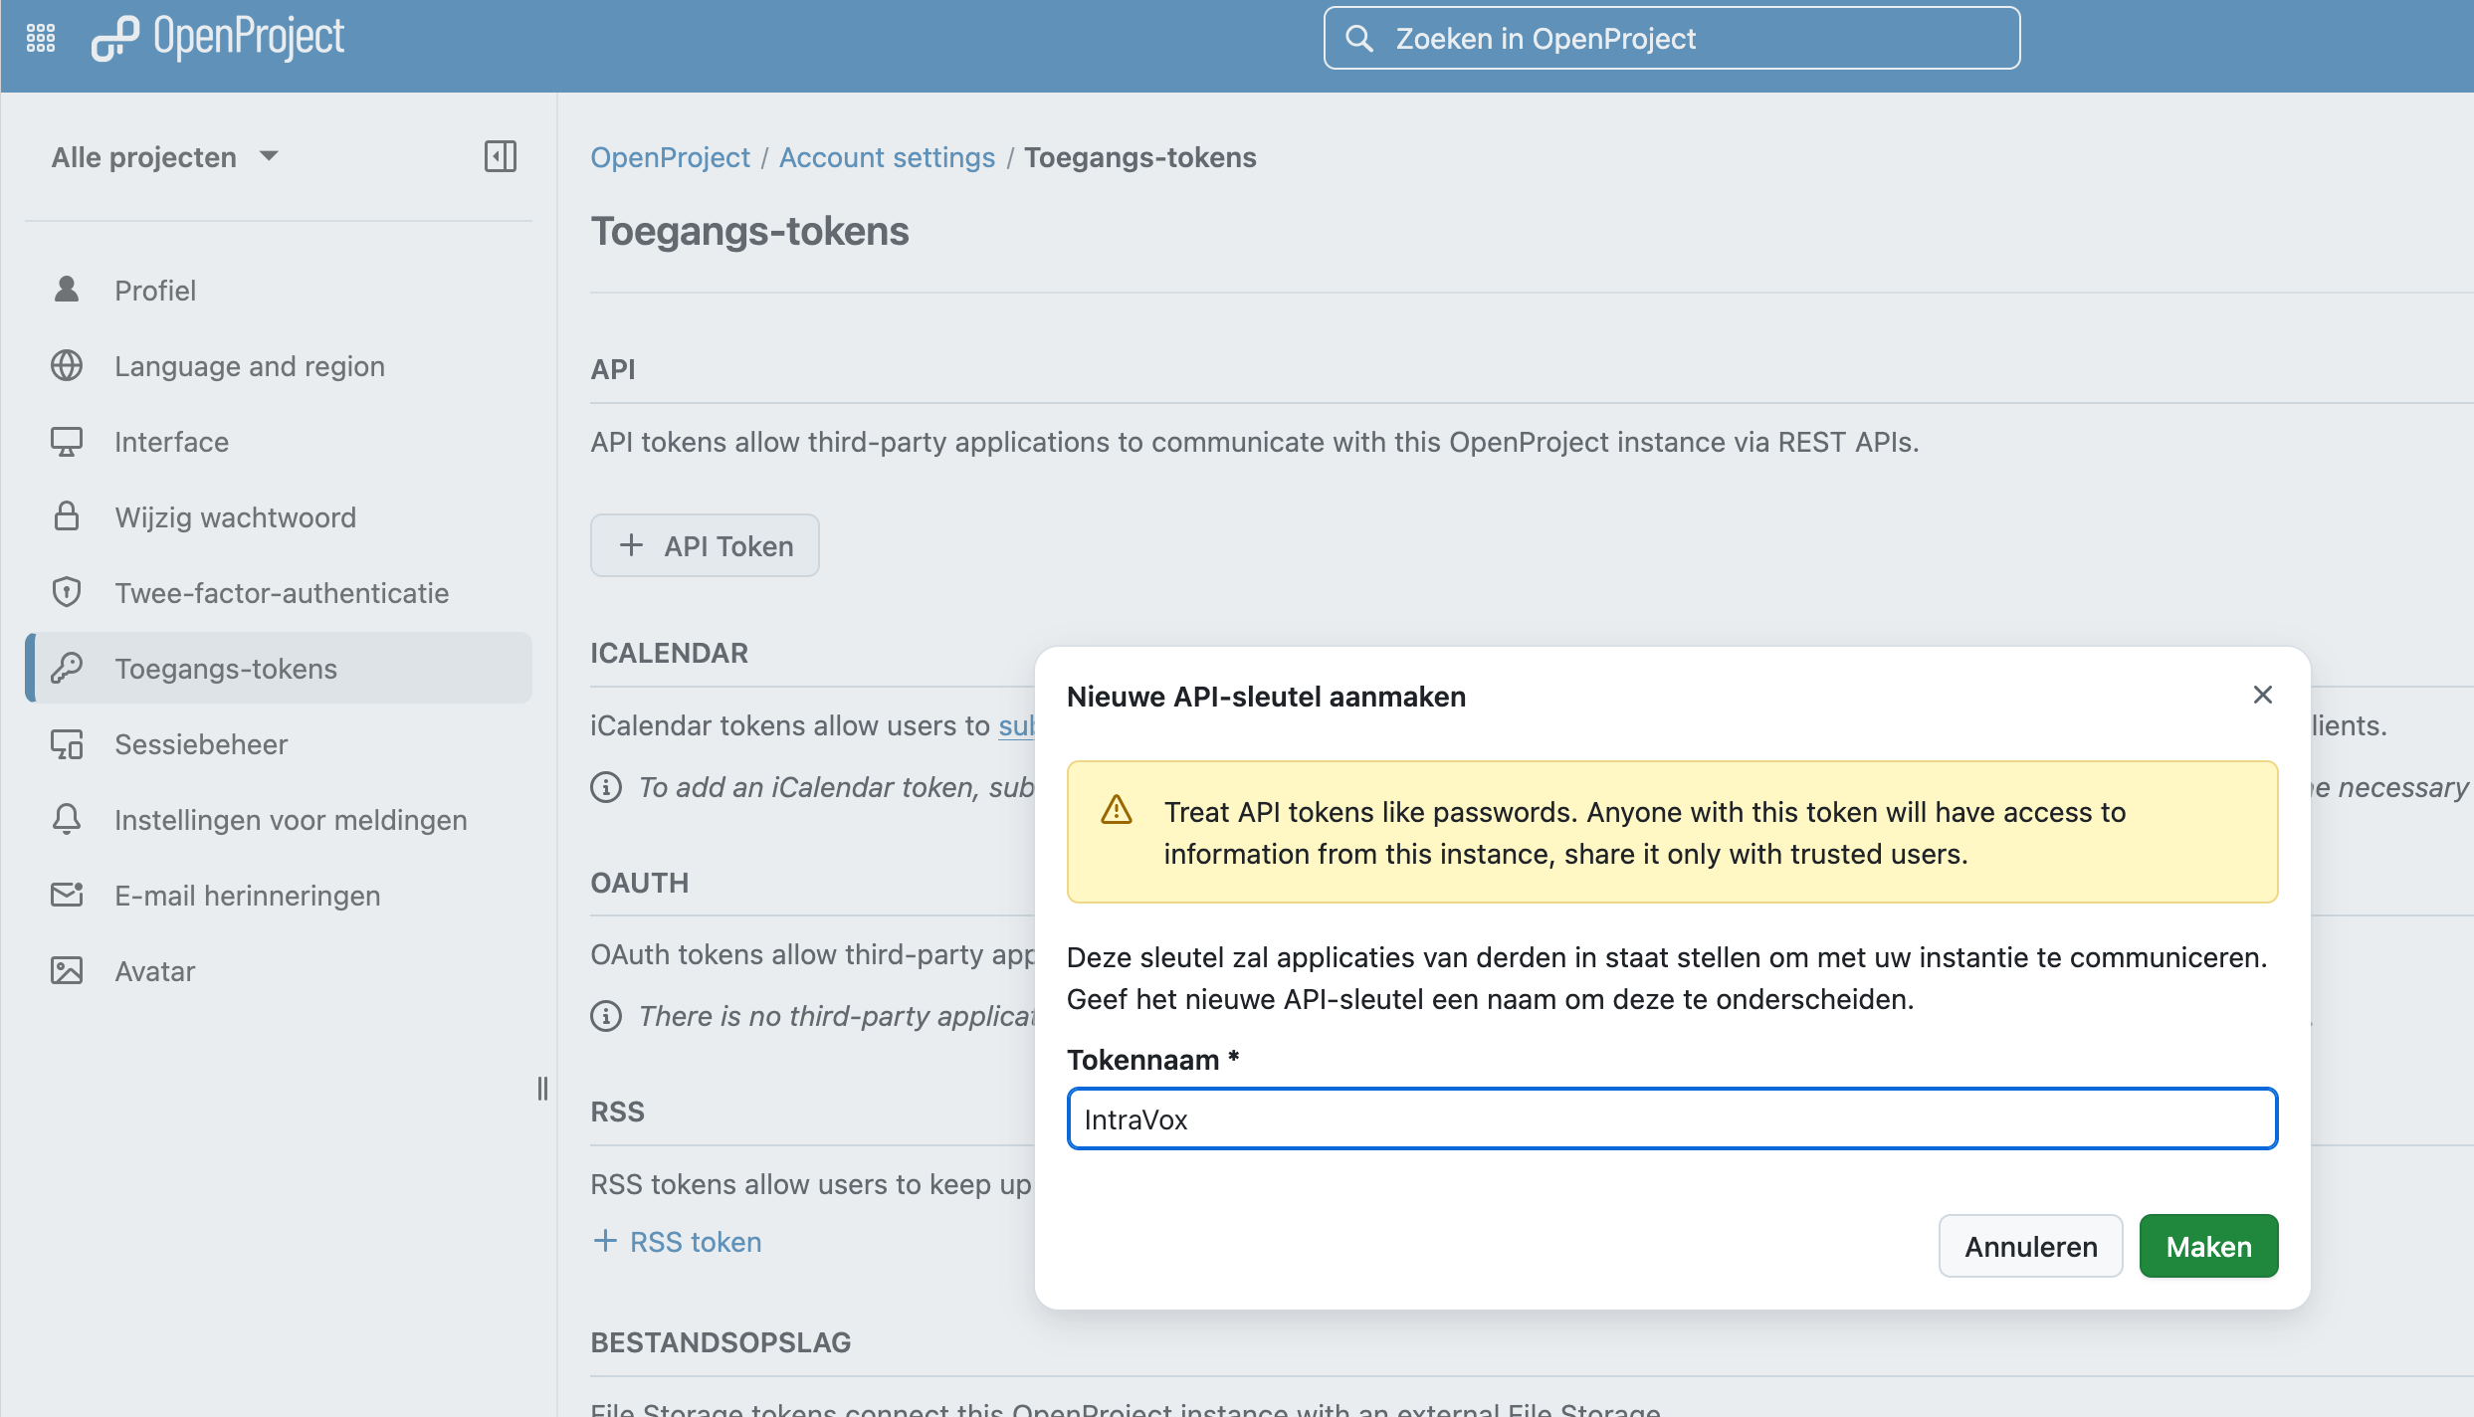Click the monitor icon beside Interface
Image resolution: width=2474 pixels, height=1417 pixels.
[x=67, y=441]
